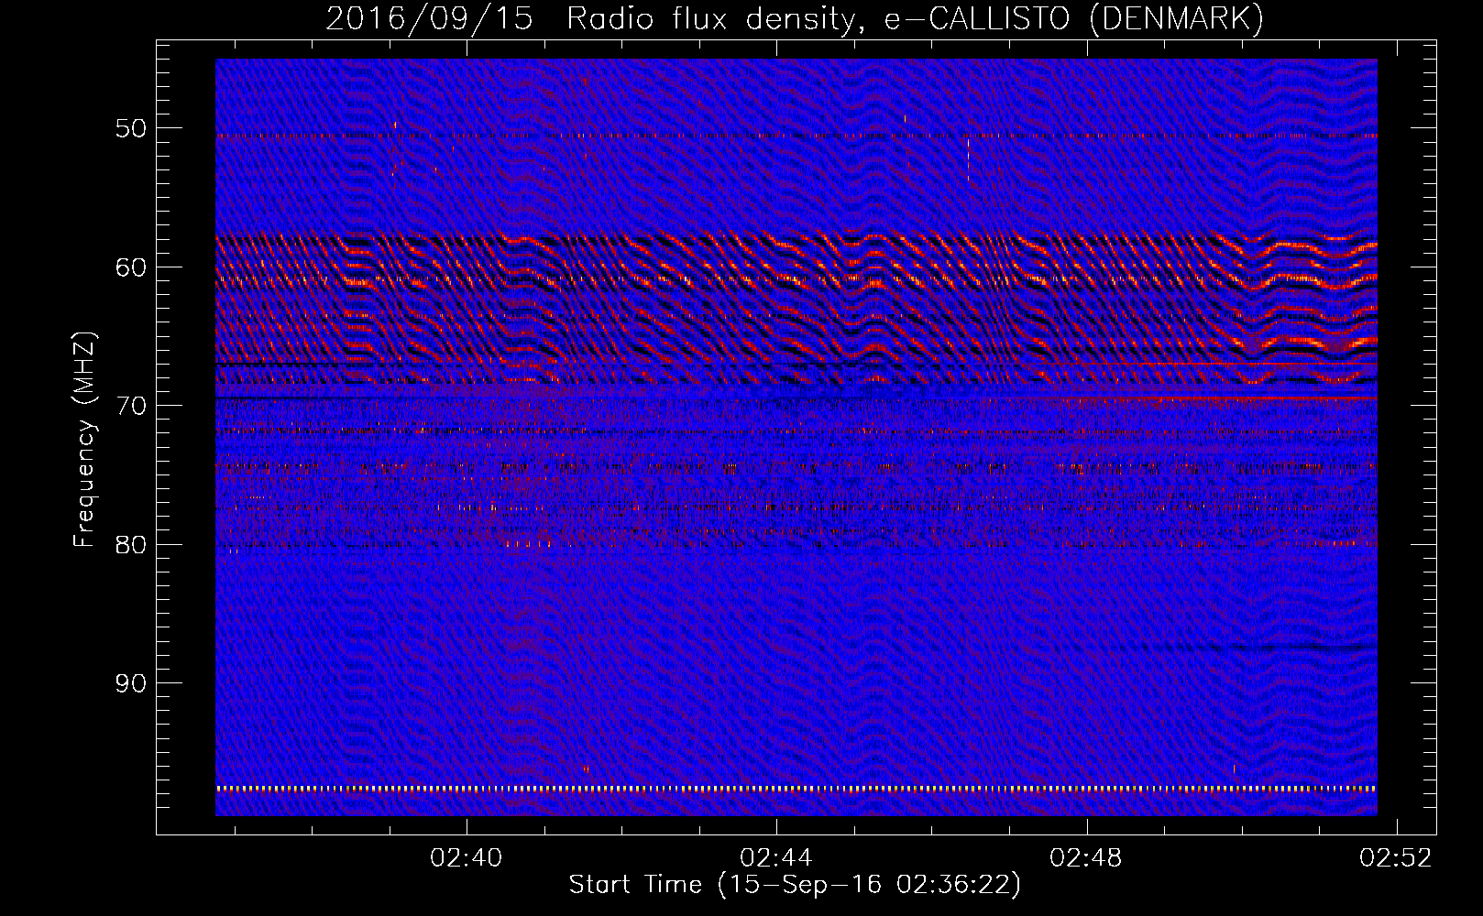
Task: Click the '80' frequency tick label
Action: [x=131, y=545]
